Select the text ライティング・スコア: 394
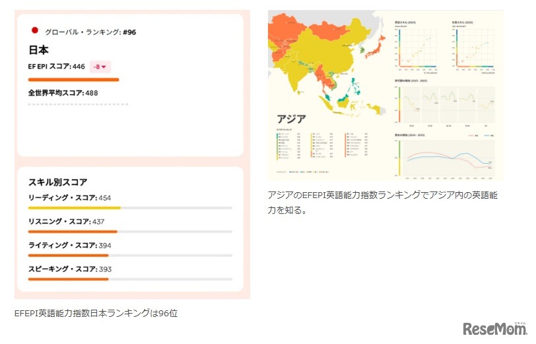Screen dimensions: 536x344 point(69,245)
